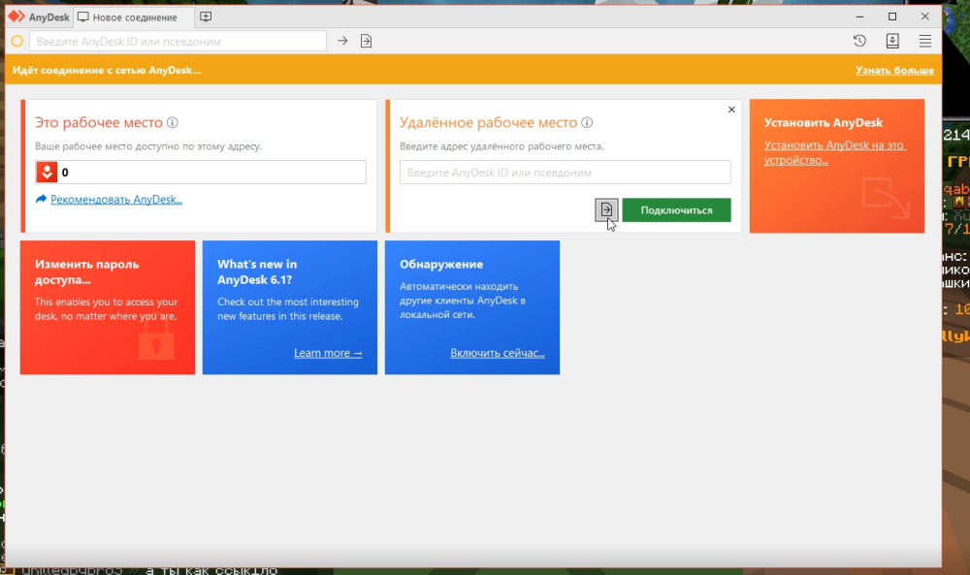Click the remote desk address input field
970x575 pixels.
click(x=565, y=173)
